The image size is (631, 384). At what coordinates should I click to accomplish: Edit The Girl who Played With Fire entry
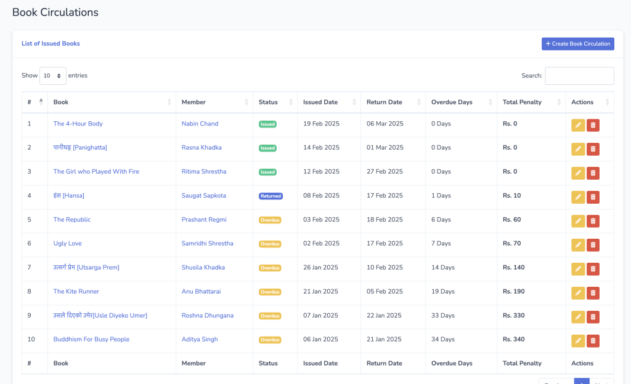(578, 173)
